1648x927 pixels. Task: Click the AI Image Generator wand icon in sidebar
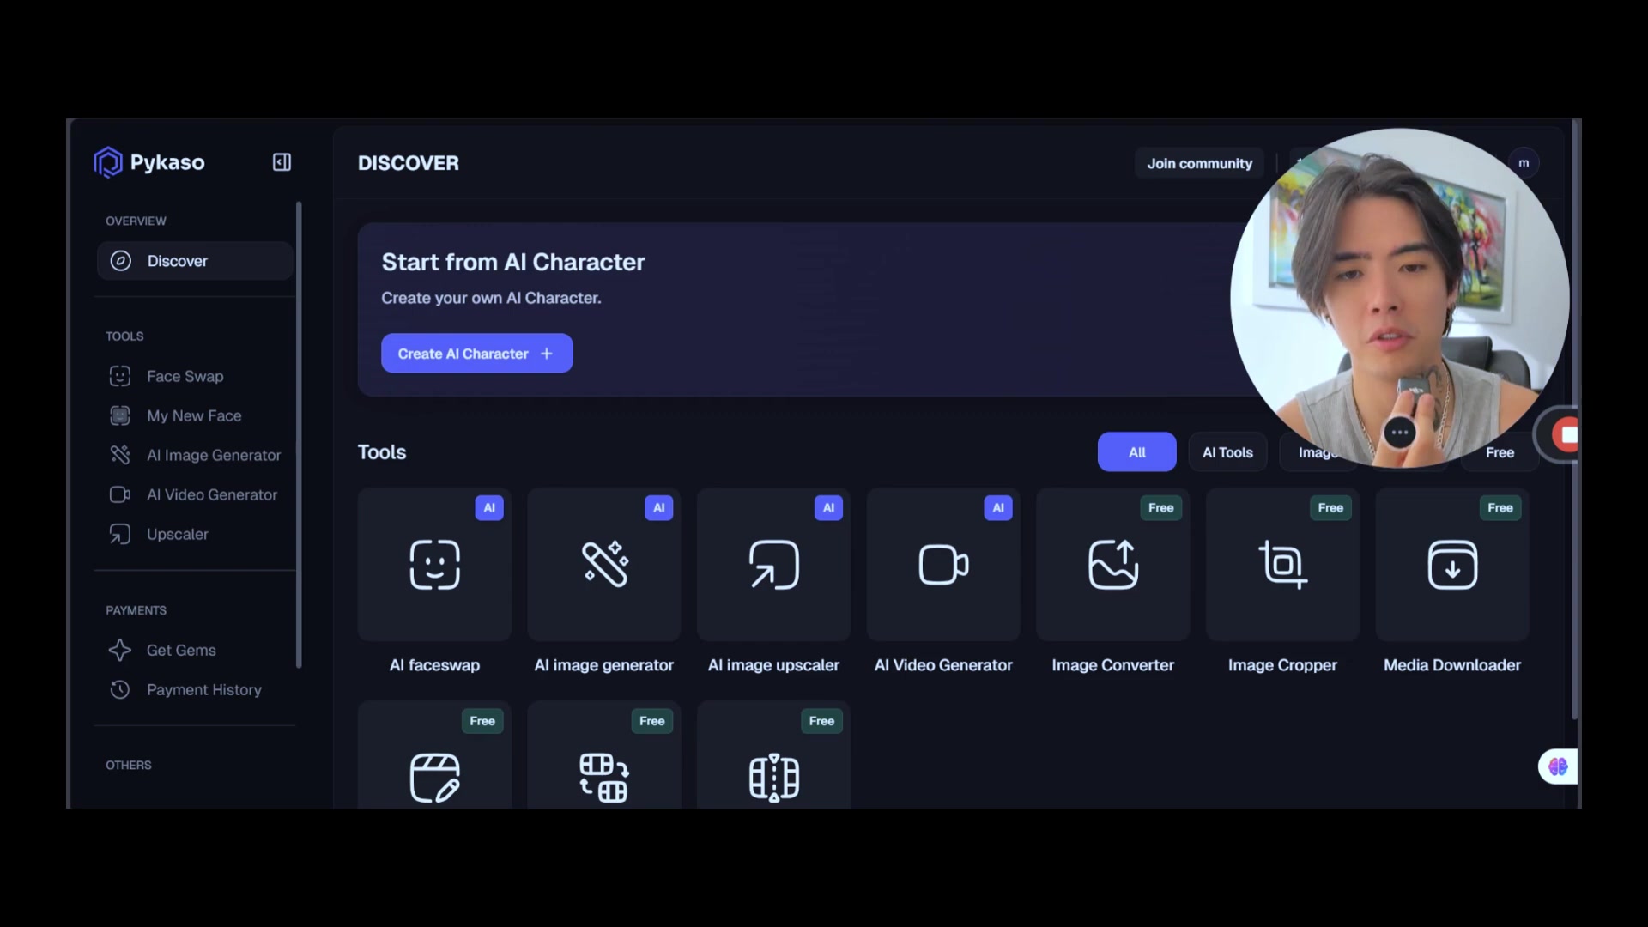point(120,455)
